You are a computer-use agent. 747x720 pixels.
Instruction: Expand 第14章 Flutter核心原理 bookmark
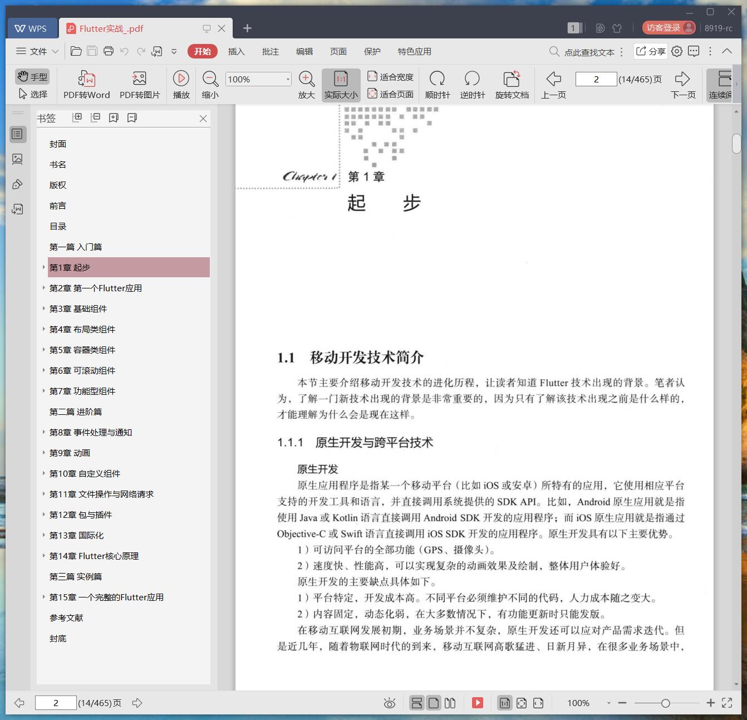tap(44, 556)
